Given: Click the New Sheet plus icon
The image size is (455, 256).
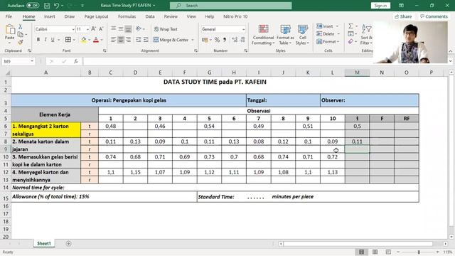Looking at the screenshot, I should [68, 243].
